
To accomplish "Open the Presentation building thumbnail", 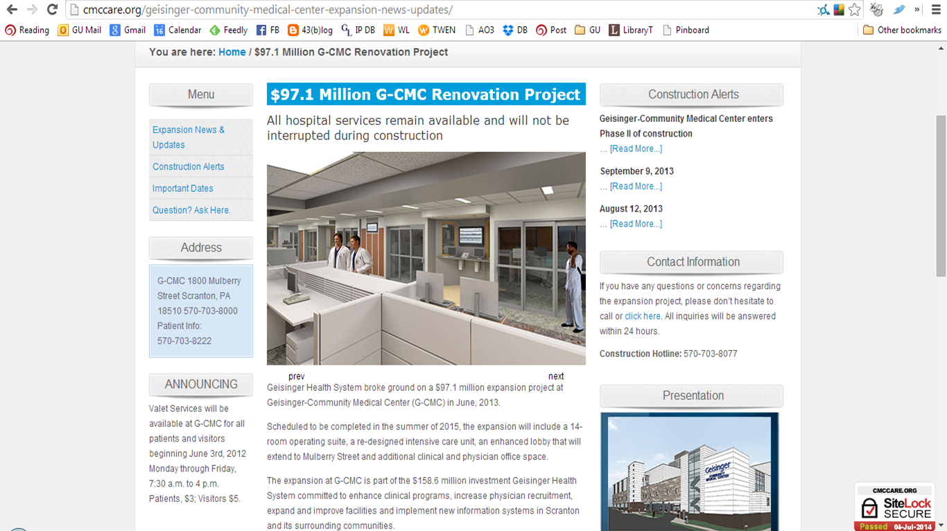I will point(689,473).
